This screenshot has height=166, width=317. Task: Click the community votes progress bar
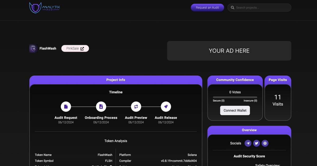pyautogui.click(x=235, y=97)
